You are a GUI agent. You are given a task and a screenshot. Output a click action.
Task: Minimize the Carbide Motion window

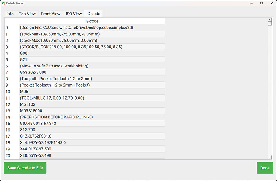(240, 4)
